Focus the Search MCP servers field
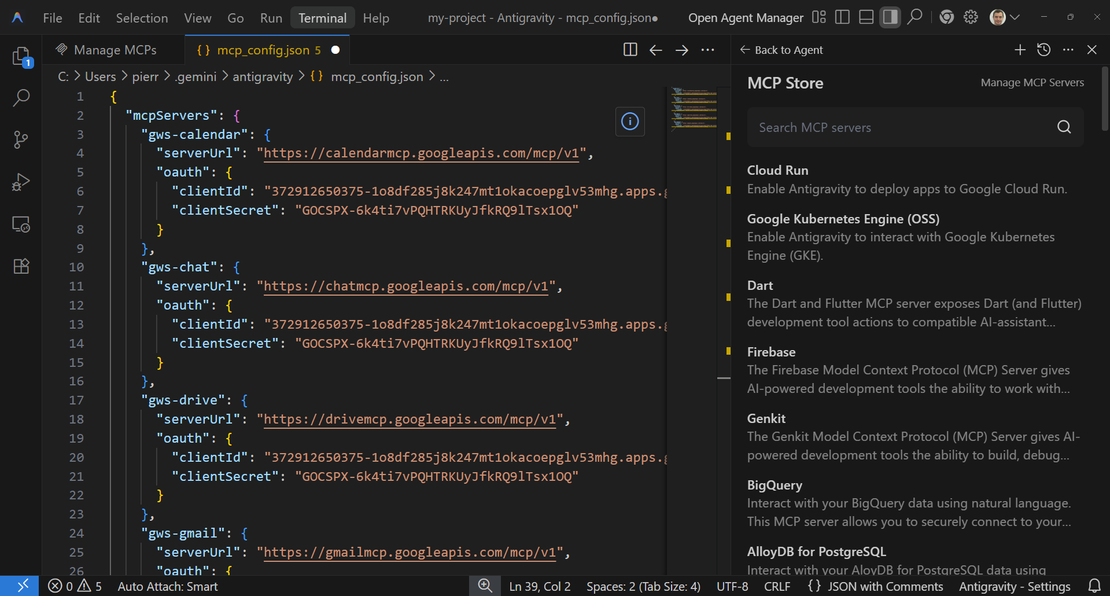This screenshot has width=1110, height=596. 916,127
